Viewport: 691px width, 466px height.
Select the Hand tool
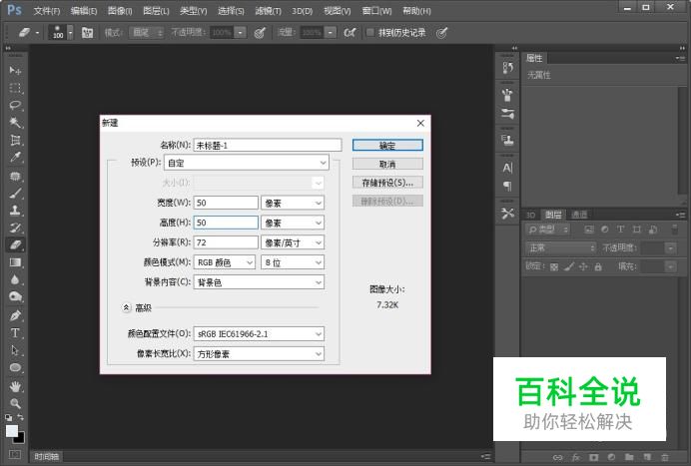(15, 385)
